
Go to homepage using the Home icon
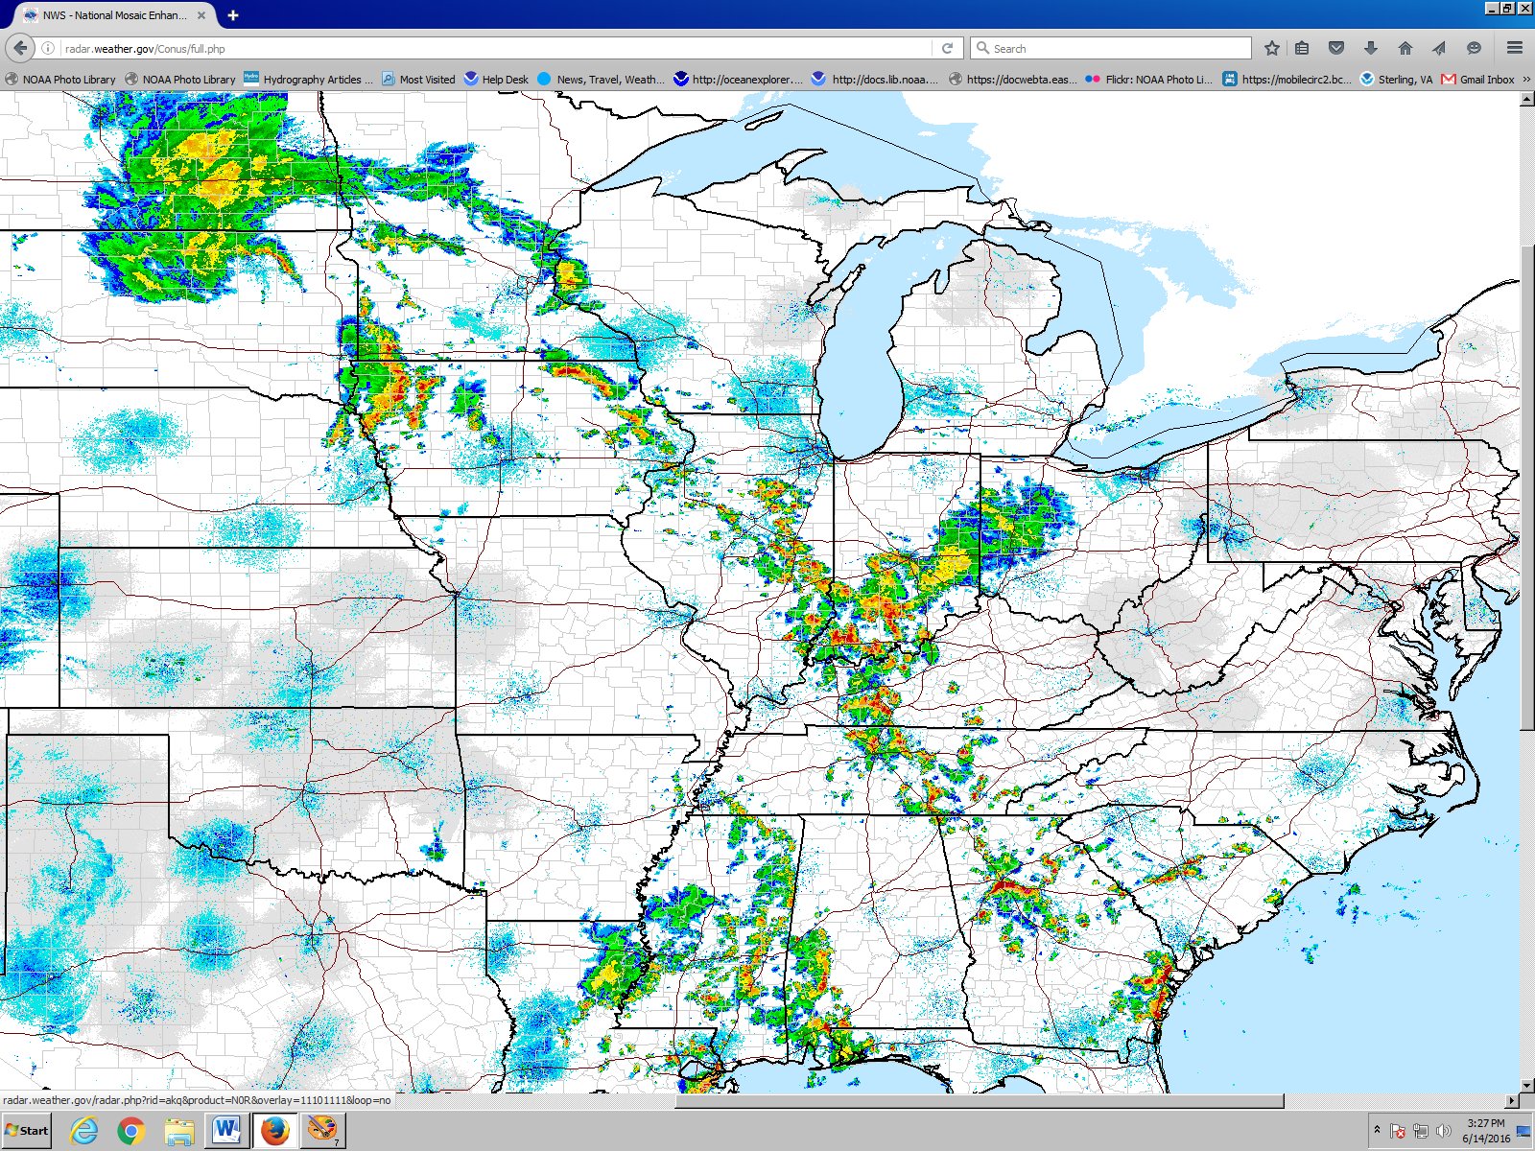pyautogui.click(x=1404, y=48)
